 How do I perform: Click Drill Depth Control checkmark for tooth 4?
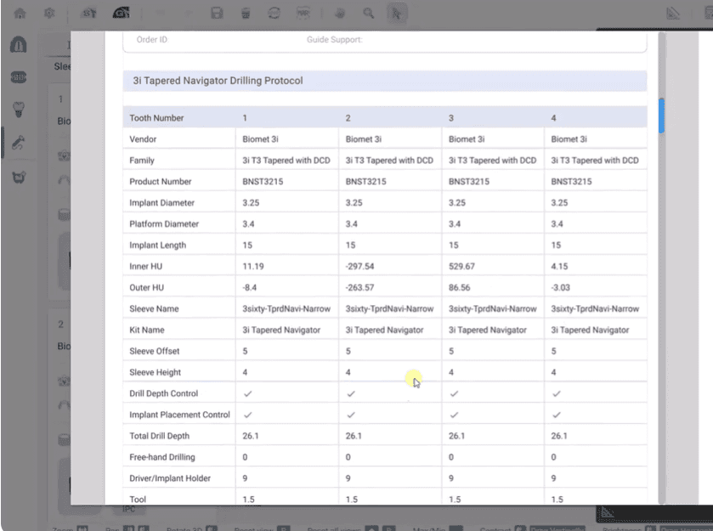point(556,393)
